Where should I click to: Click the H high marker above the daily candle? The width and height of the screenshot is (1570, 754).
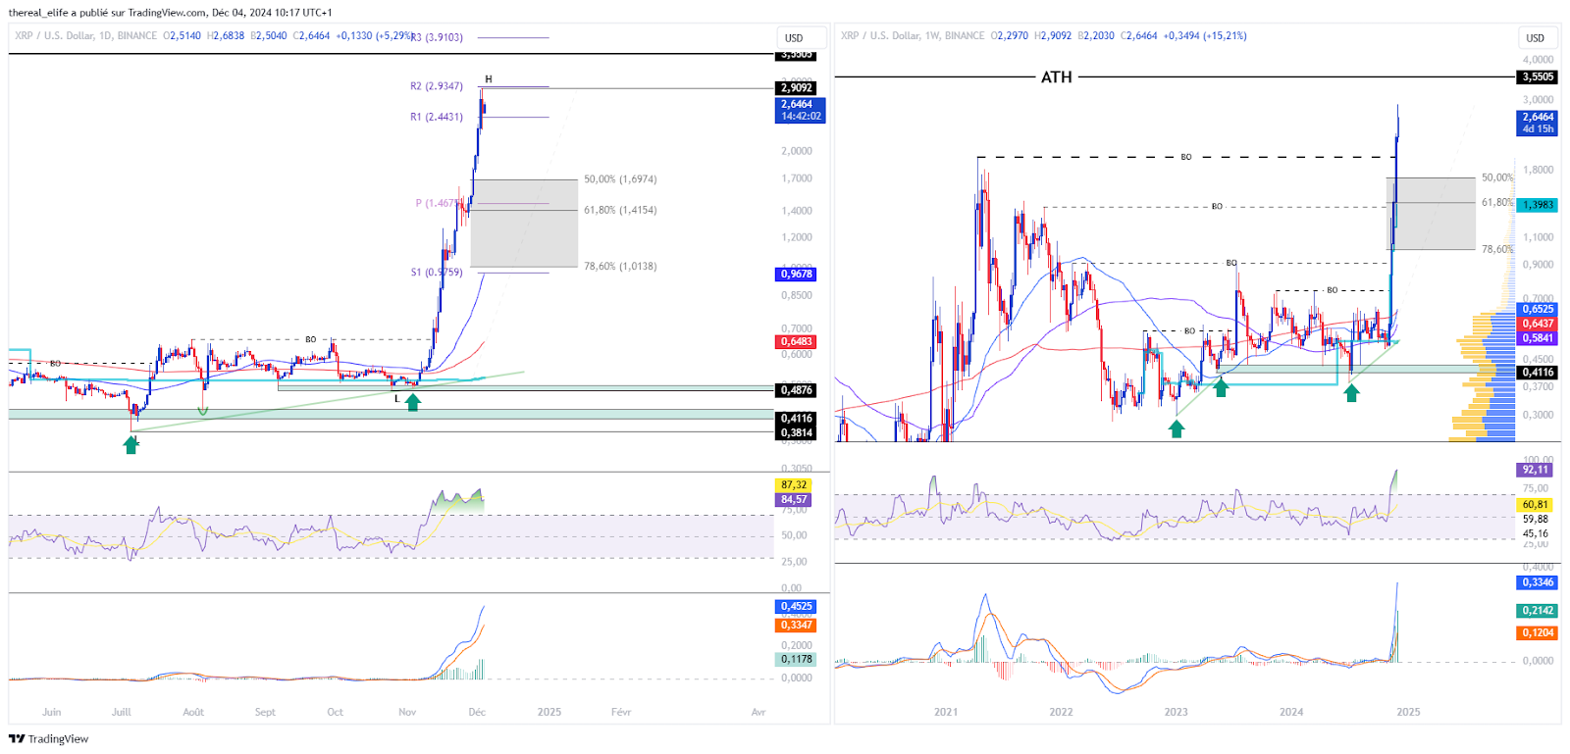(x=489, y=79)
